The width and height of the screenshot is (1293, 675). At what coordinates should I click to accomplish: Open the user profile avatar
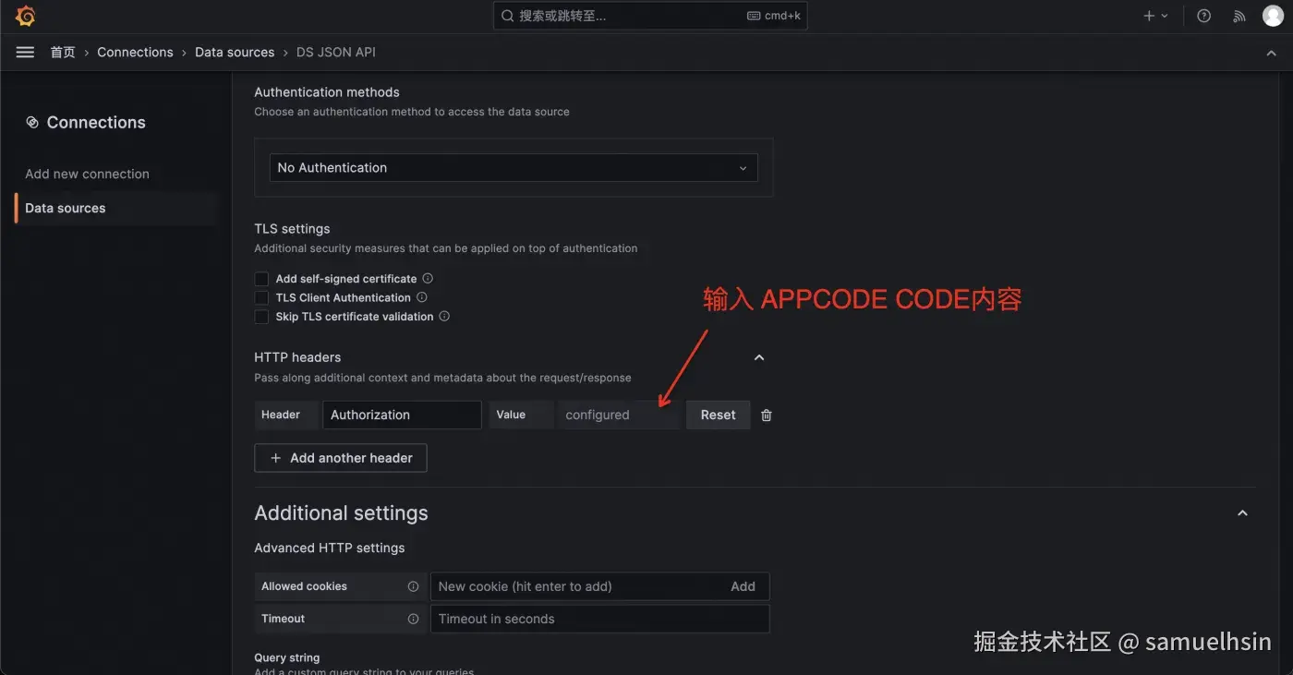(1273, 16)
